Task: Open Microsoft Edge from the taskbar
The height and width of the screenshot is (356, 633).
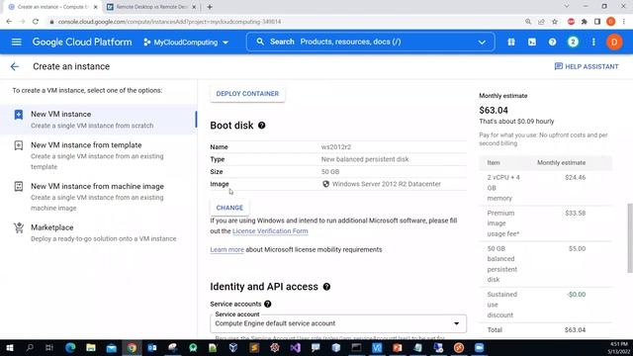Action: coord(70,347)
